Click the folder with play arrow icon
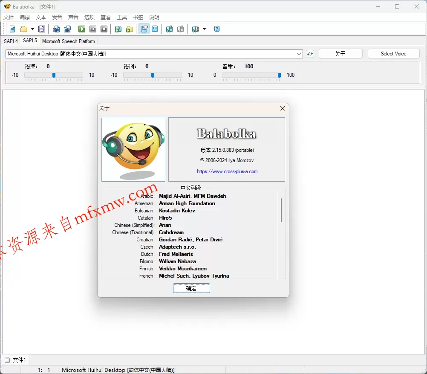Screen dimensions: 427x374 click(130, 29)
